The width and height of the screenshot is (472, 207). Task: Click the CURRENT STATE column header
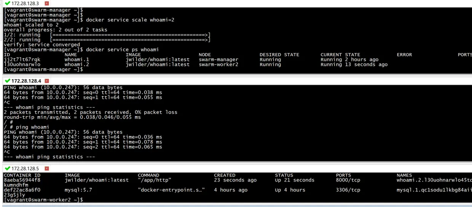(x=340, y=54)
